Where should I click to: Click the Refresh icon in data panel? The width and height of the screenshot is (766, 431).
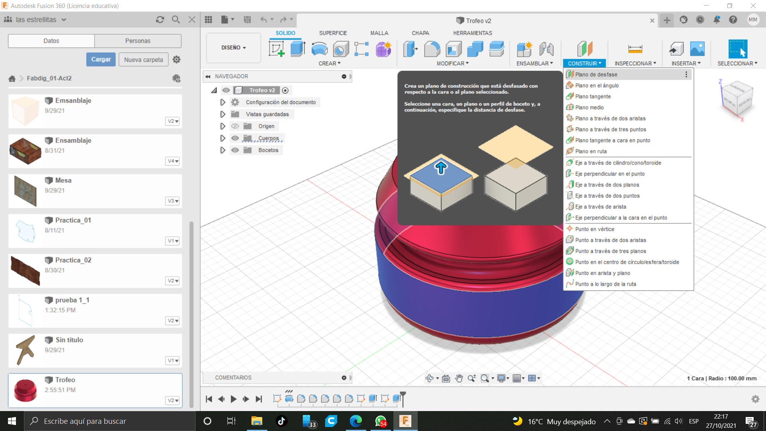(160, 20)
